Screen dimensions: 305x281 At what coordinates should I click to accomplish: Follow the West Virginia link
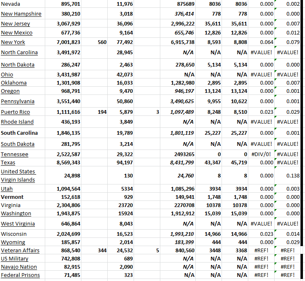[x=18, y=224]
